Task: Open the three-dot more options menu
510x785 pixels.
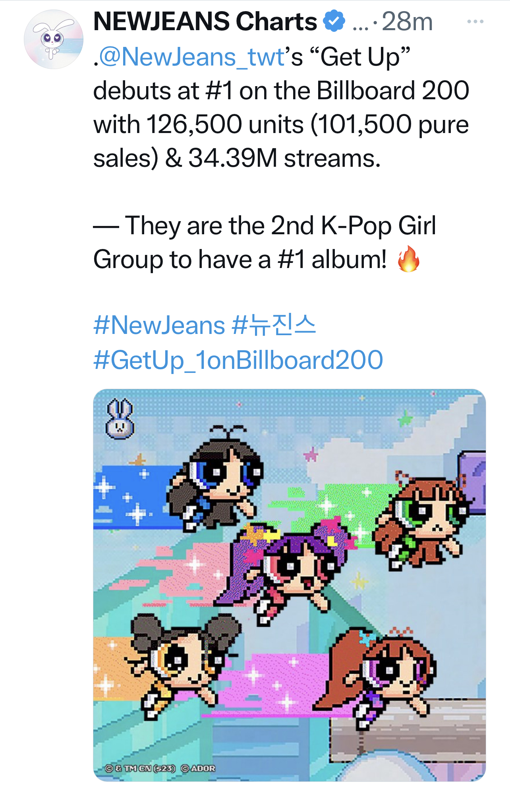Action: pos(475,21)
